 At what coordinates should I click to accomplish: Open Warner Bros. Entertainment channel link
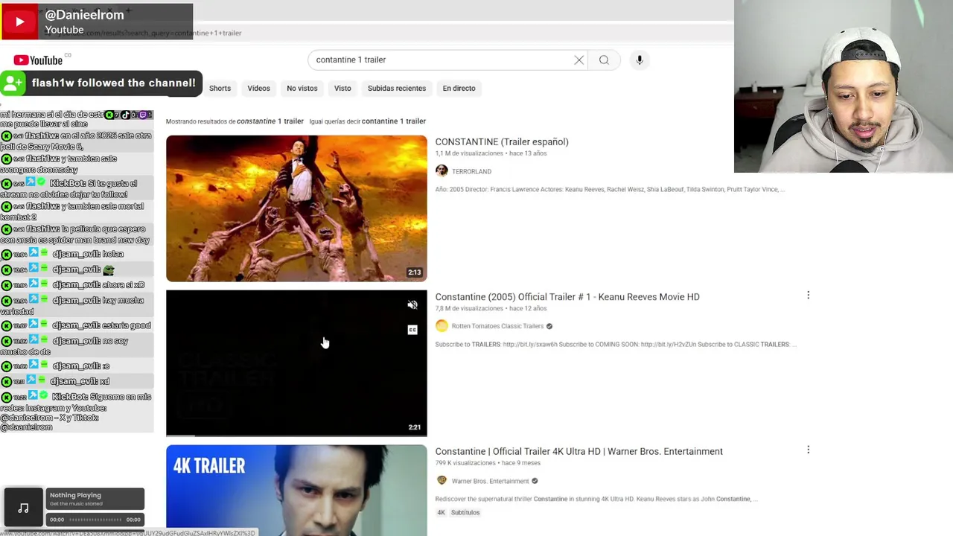click(x=490, y=481)
